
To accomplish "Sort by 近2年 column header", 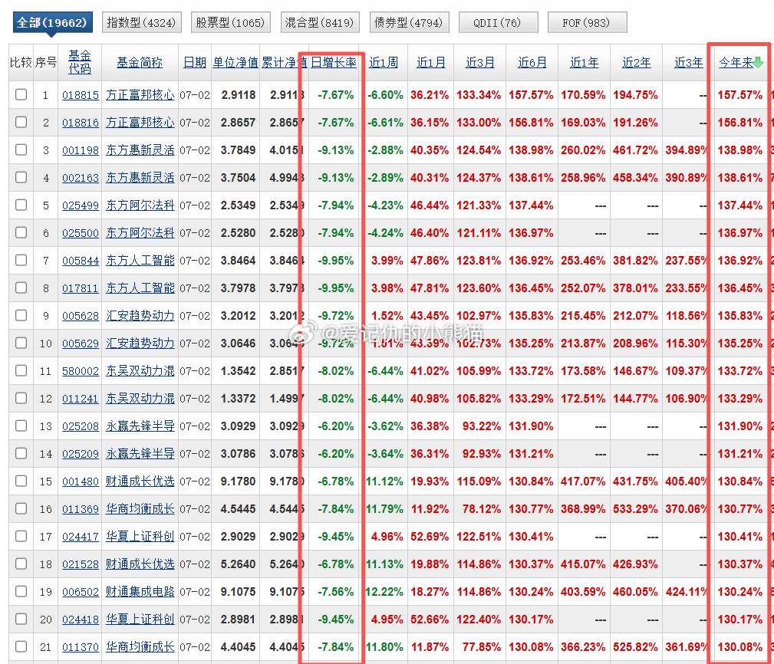I will pyautogui.click(x=636, y=63).
